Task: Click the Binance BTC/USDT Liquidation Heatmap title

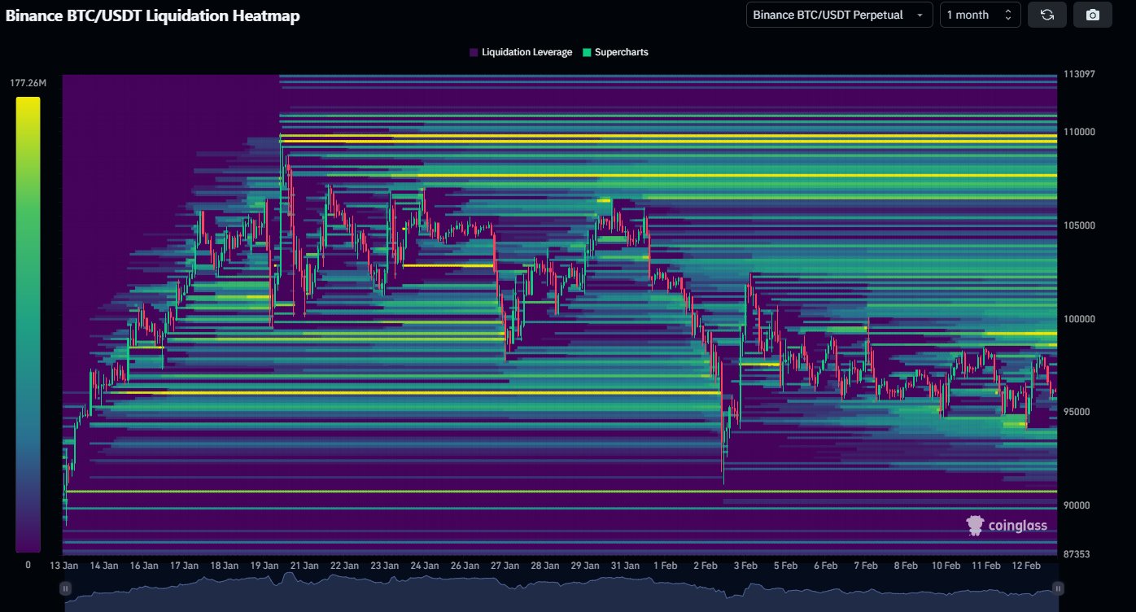Action: tap(152, 15)
